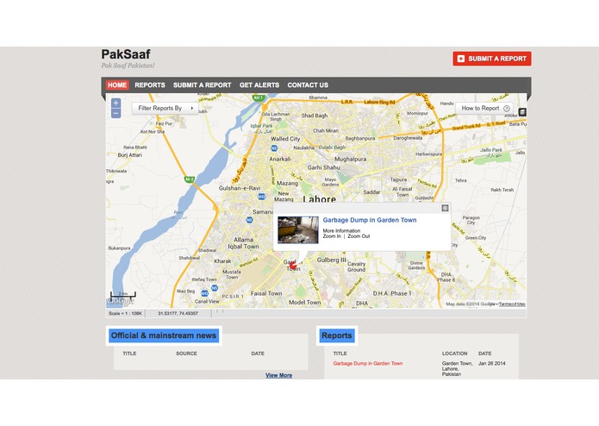
Task: Zoom out the map with minus button
Action: [115, 114]
